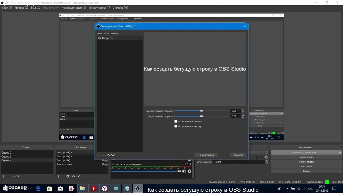Switch to OBS Studio taskbar icon
The height and width of the screenshot is (193, 343).
point(138,189)
